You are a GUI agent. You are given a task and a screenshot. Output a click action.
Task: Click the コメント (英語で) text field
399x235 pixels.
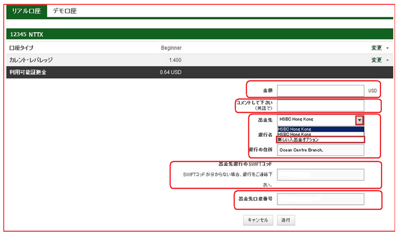pos(320,105)
